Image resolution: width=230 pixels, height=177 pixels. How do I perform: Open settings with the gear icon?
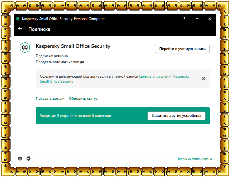pyautogui.click(x=20, y=159)
